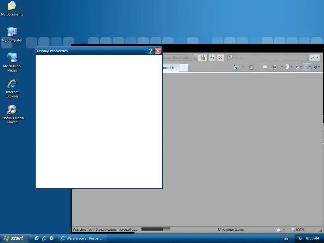Click the Internet Explorer address bar field
The width and height of the screenshot is (324, 243).
(177, 58)
